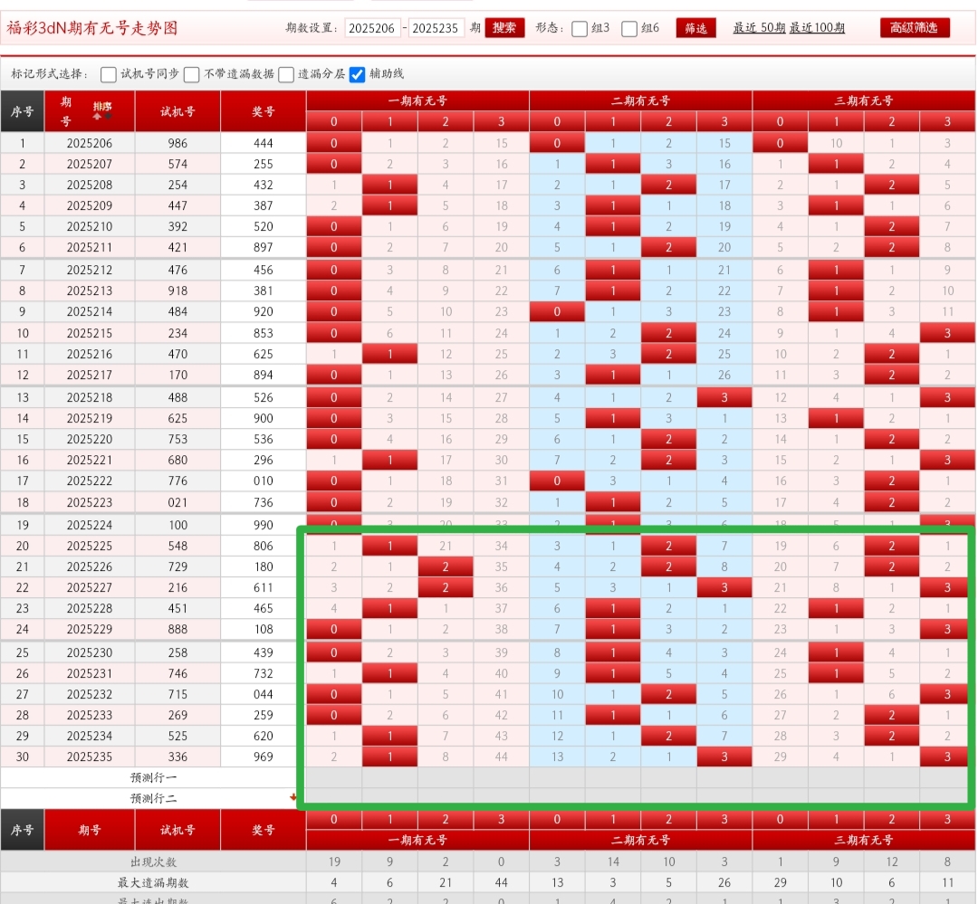The height and width of the screenshot is (904, 978).
Task: Click the 一期有无号 top header
Action: [417, 101]
